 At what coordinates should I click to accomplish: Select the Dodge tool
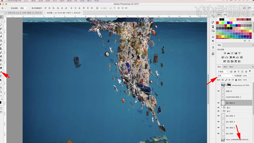(1, 68)
